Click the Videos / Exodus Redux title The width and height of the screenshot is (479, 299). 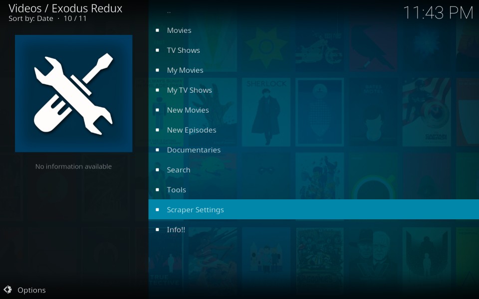(x=65, y=8)
